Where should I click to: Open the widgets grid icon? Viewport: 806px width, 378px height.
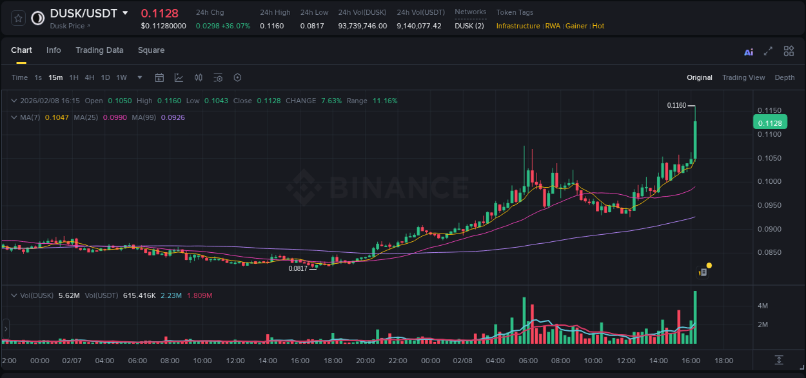coord(789,51)
